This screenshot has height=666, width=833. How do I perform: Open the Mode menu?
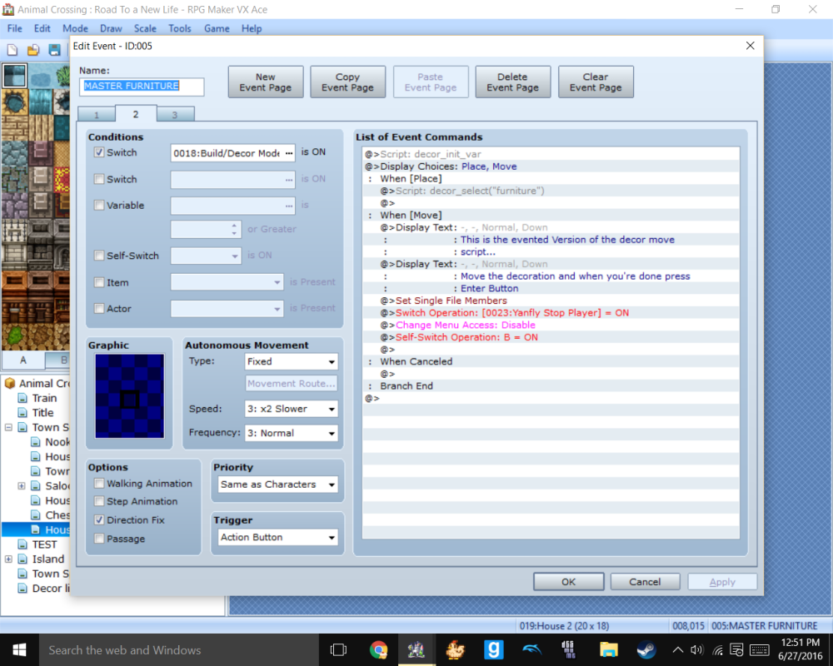click(x=75, y=28)
